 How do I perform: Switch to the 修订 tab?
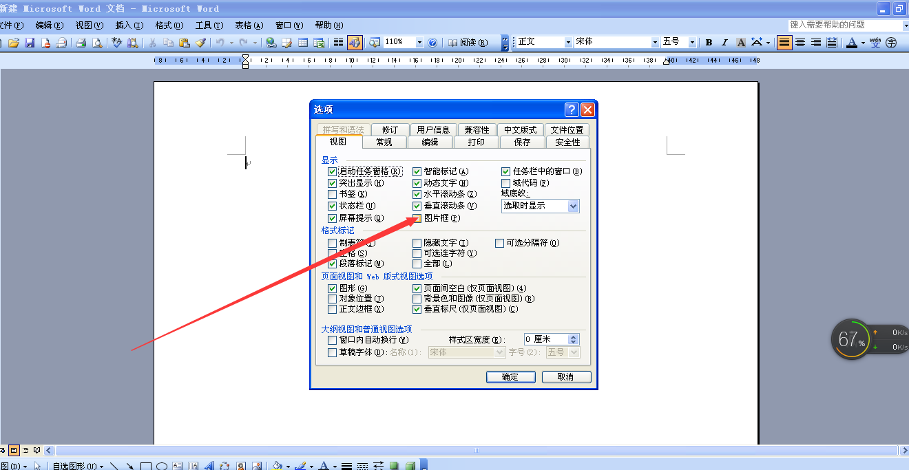pos(390,129)
